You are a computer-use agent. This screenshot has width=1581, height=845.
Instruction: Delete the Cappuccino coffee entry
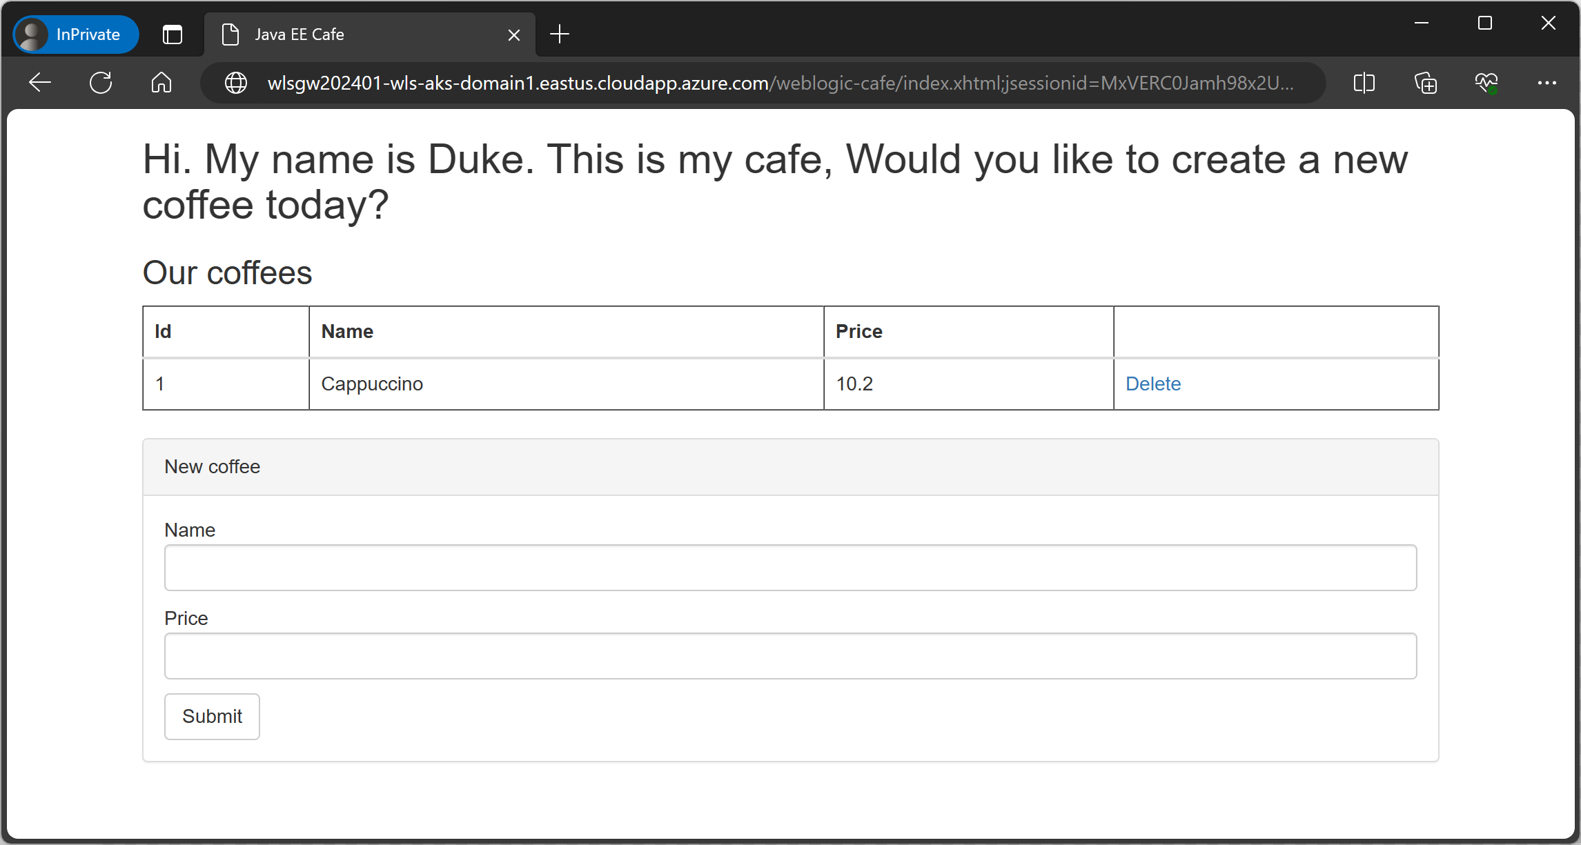[x=1152, y=384]
